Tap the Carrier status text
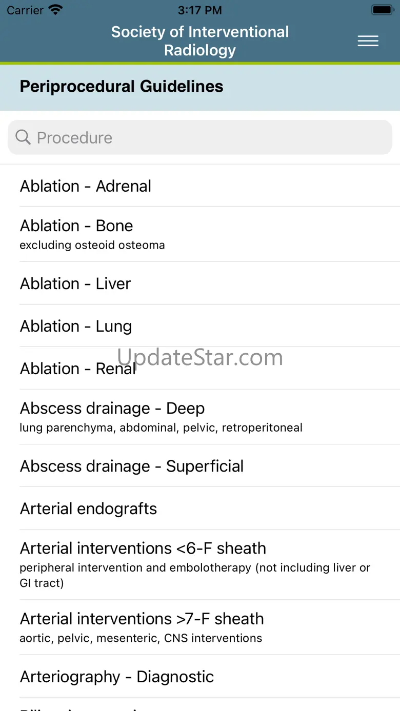 tap(25, 10)
